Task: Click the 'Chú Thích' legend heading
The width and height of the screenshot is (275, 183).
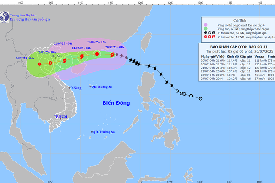Action: (x=240, y=20)
